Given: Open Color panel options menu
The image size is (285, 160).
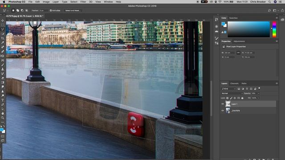Looking at the screenshot, I should coord(277,18).
